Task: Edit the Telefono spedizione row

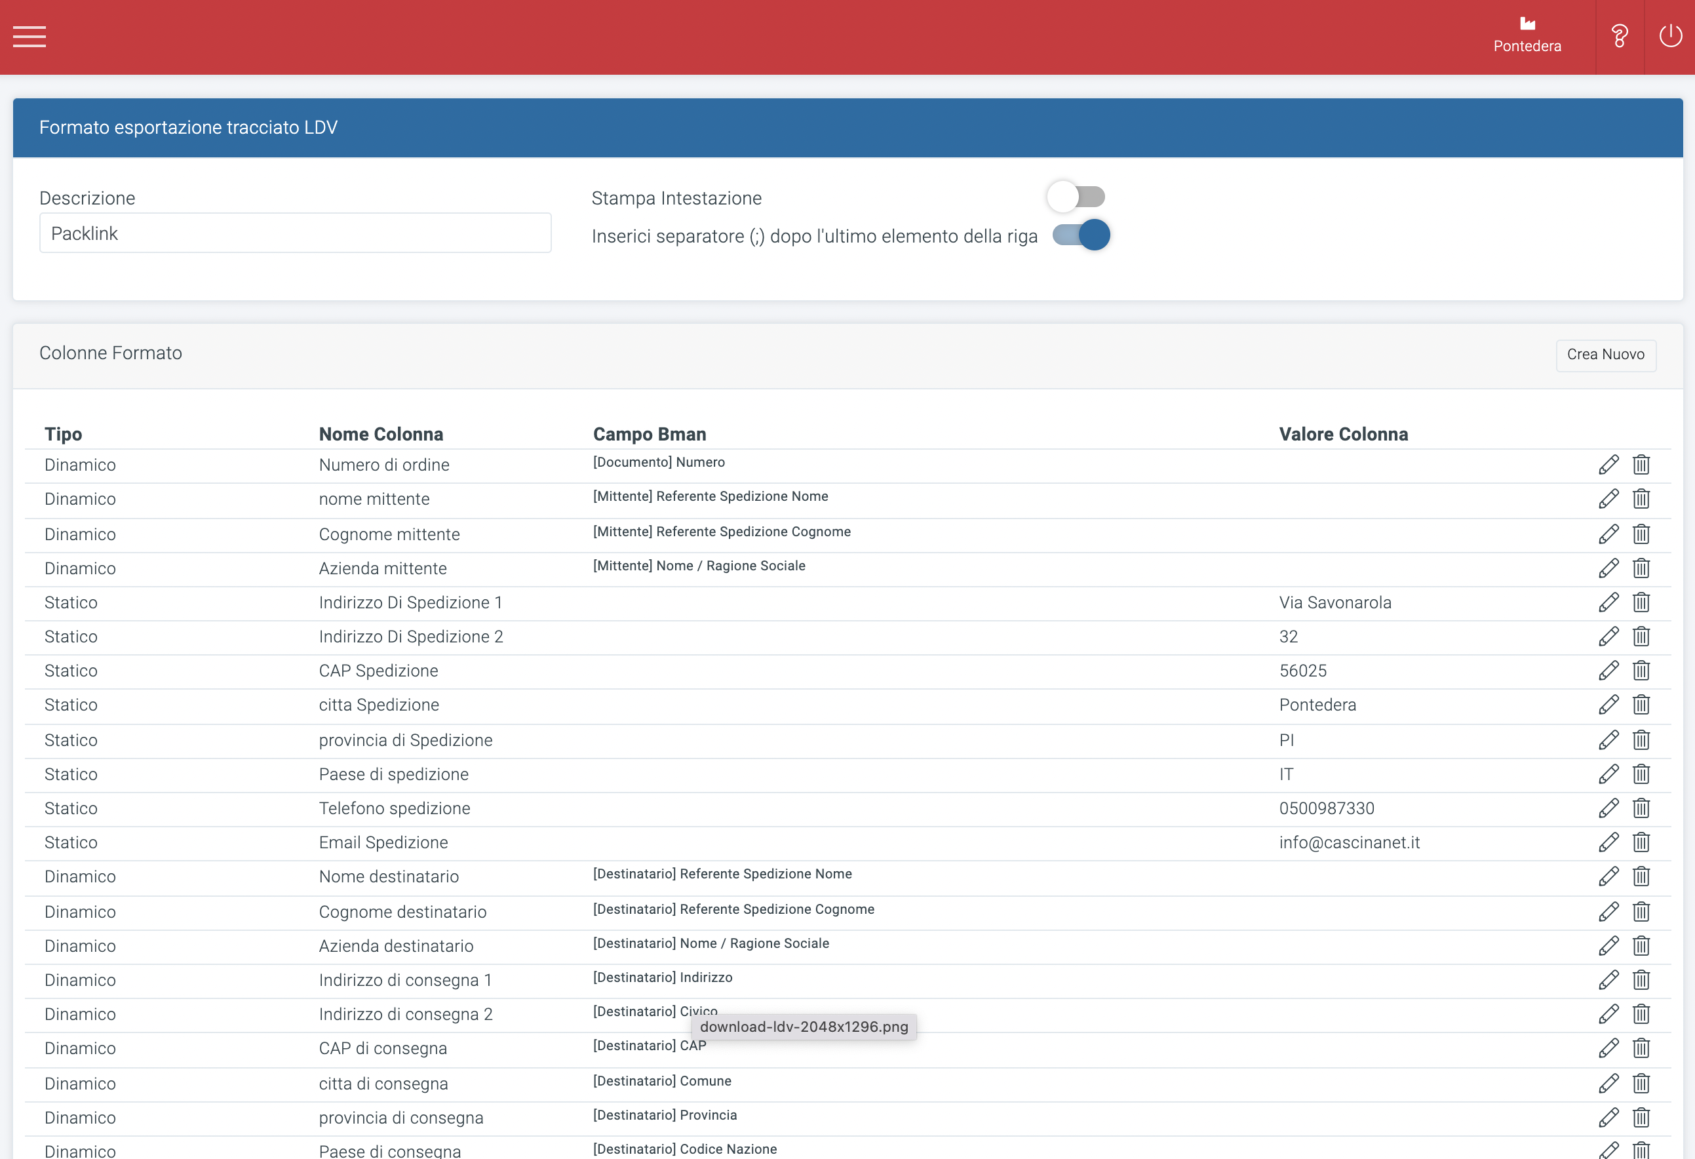Action: pyautogui.click(x=1608, y=809)
